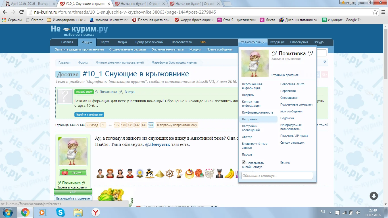Go to page 143 of the thread
The width and height of the screenshot is (388, 218).
144,125
